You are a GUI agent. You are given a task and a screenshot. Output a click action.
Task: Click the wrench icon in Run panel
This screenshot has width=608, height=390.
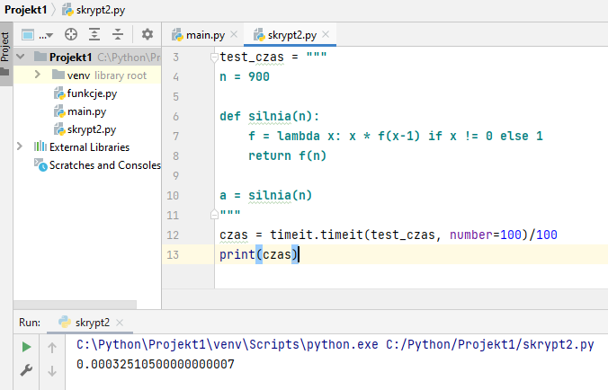26,369
